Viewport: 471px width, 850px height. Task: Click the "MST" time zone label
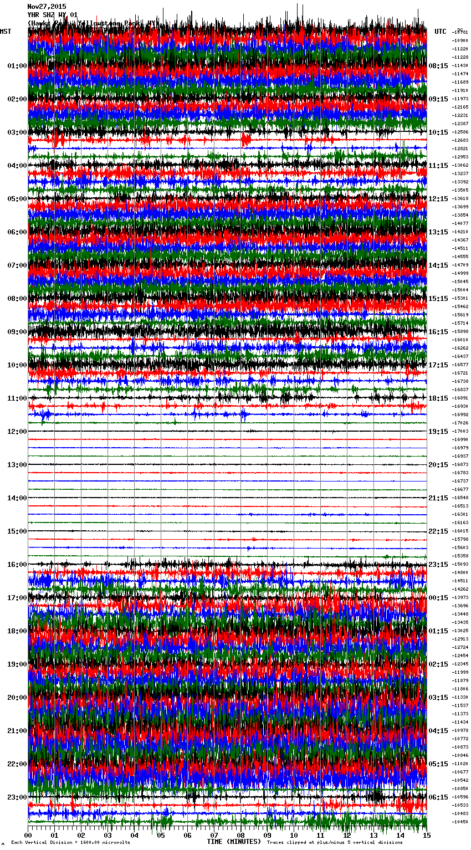click(6, 32)
